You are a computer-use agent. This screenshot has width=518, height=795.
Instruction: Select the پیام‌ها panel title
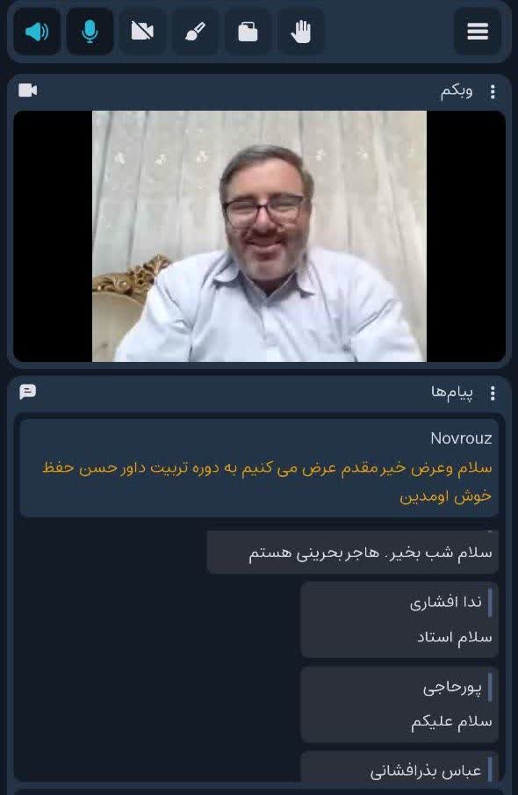(452, 393)
